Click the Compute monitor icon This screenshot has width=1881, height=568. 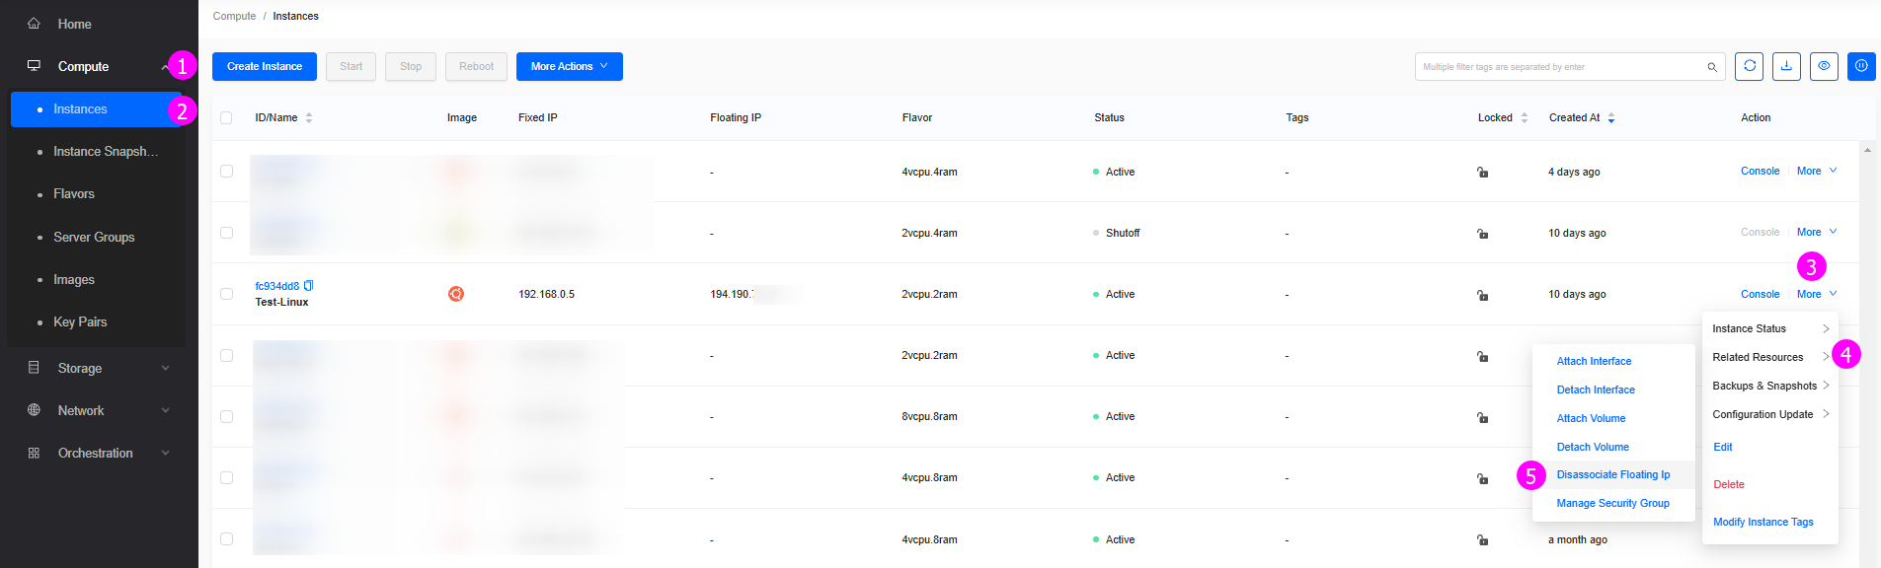tap(34, 66)
